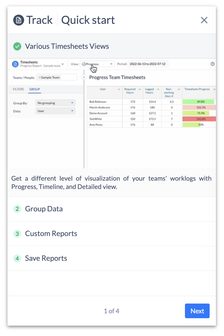Screen dimensions: 224x336
Task: Switch to the FILTERS tab
Action: pos(18,89)
